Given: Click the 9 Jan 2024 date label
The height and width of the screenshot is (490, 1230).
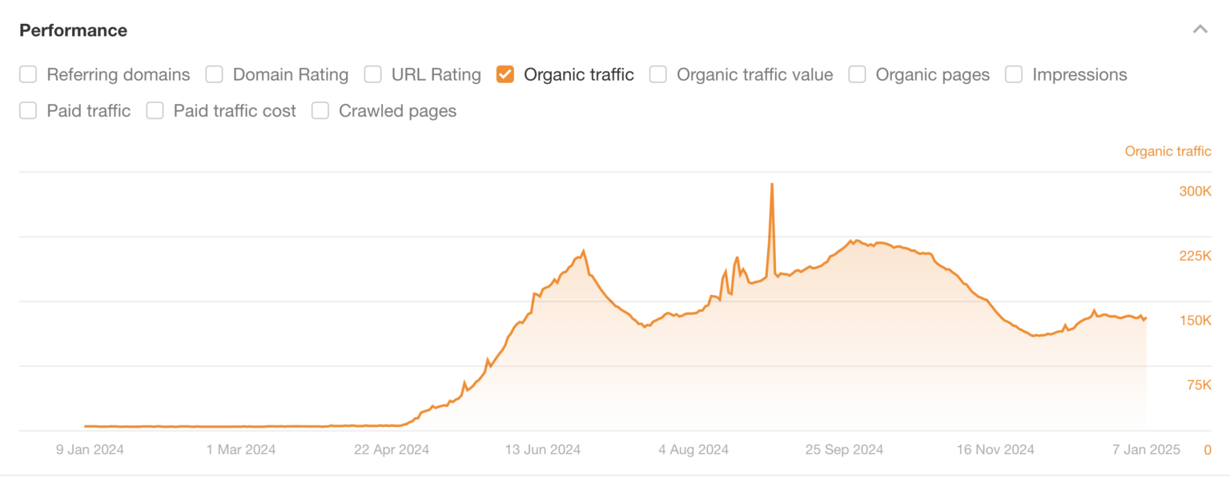Looking at the screenshot, I should (x=90, y=450).
